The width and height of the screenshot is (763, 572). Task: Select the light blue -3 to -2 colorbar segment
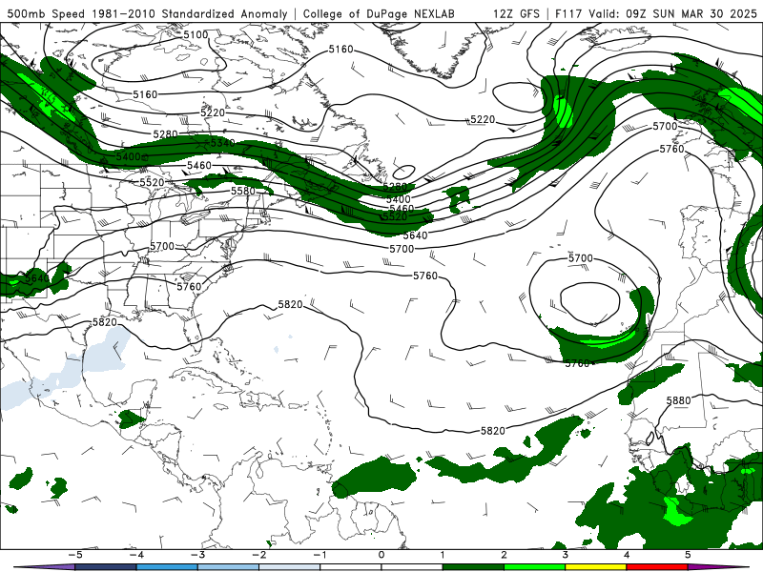pyautogui.click(x=228, y=567)
